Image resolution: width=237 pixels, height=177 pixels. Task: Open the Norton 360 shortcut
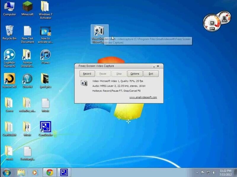coord(9,79)
